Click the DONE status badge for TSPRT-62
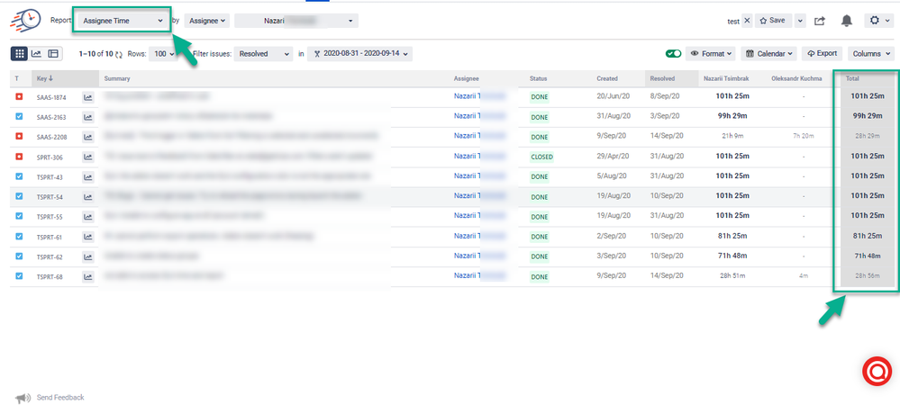The image size is (900, 414). [x=540, y=256]
